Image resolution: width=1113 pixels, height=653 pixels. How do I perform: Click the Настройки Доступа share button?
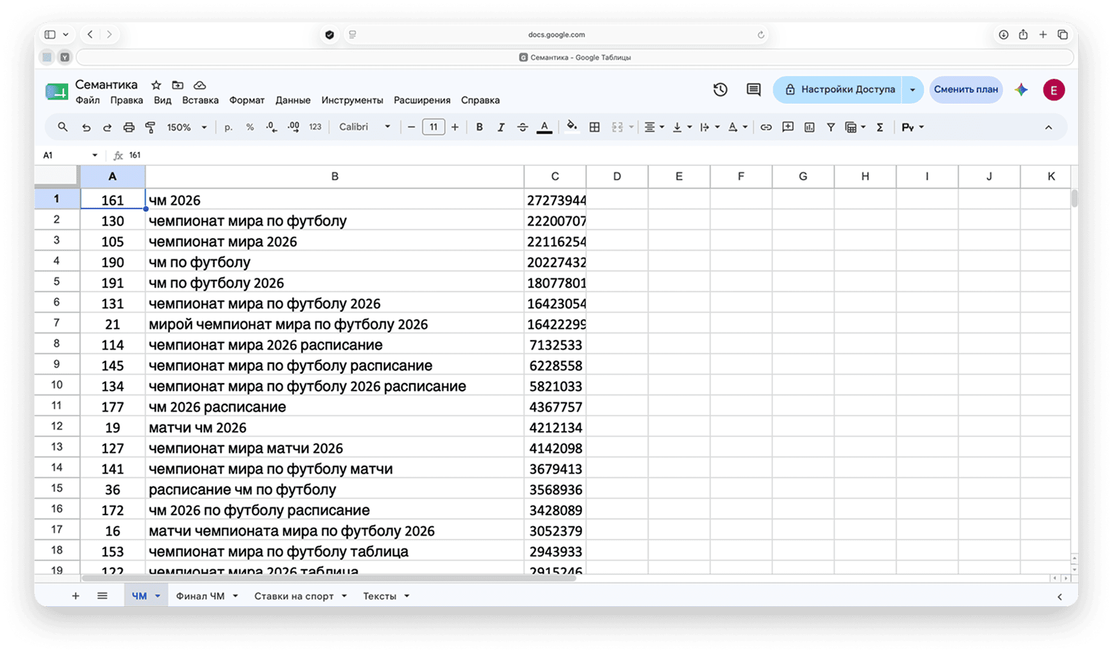838,89
